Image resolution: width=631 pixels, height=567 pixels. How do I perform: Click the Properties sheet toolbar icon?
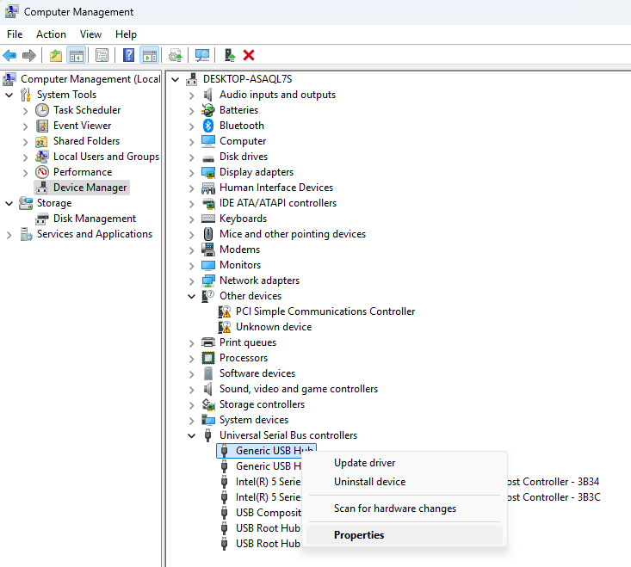102,55
